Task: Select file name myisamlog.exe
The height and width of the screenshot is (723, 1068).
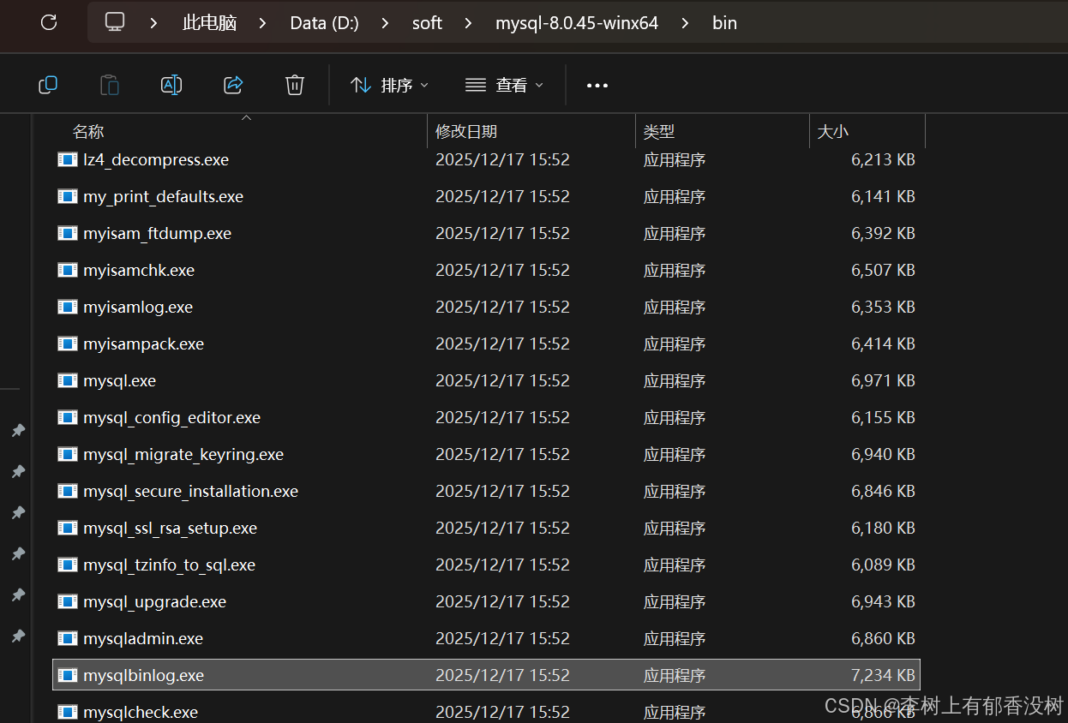Action: click(x=138, y=307)
